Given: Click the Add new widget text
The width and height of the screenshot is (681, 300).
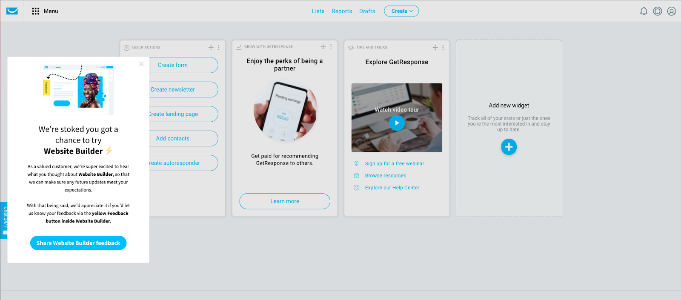Looking at the screenshot, I should [509, 106].
